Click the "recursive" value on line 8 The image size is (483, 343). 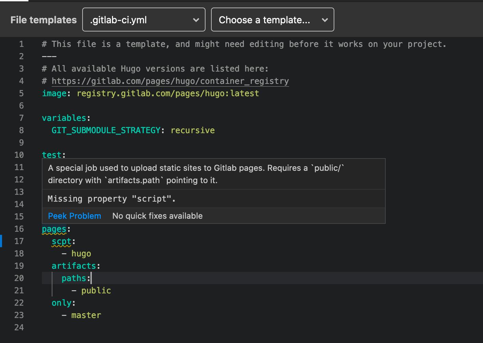(x=193, y=130)
